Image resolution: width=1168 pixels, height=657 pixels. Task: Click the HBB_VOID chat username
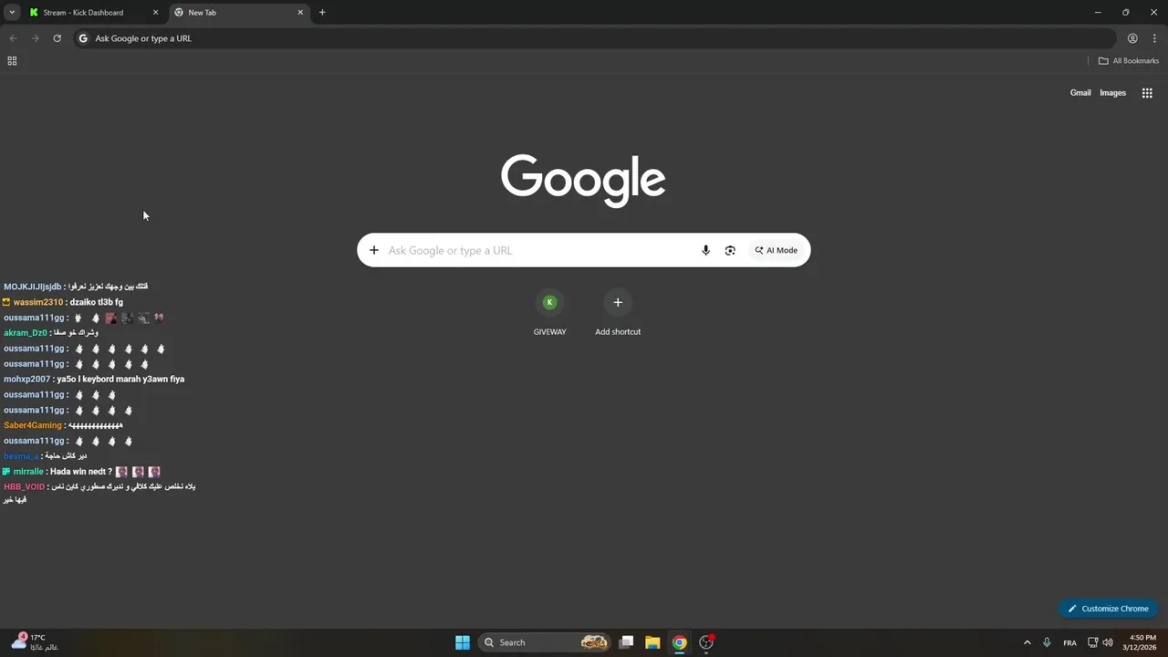[24, 486]
